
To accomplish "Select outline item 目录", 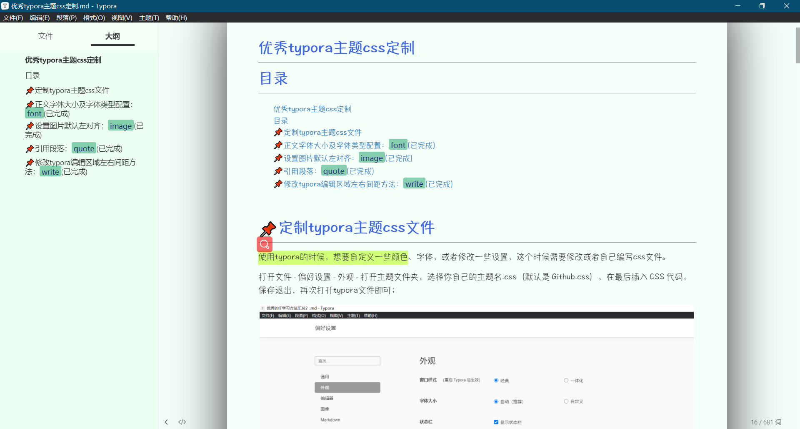I will 32,75.
